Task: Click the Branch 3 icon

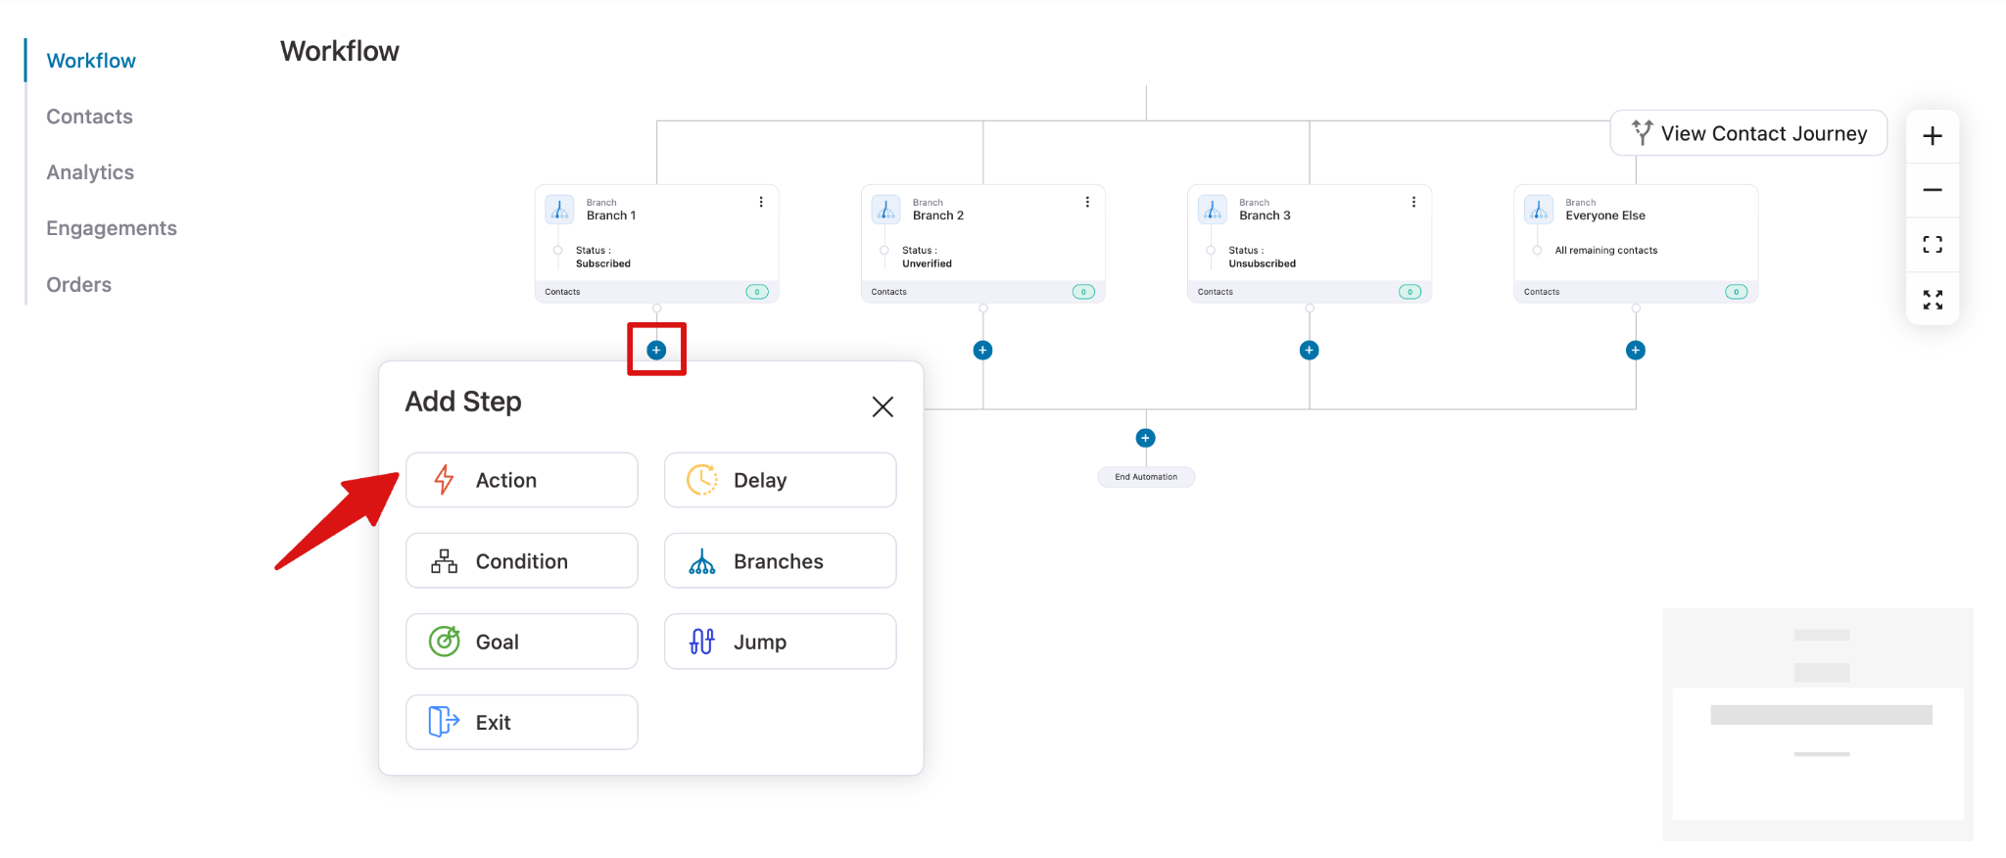Action: (x=1212, y=210)
